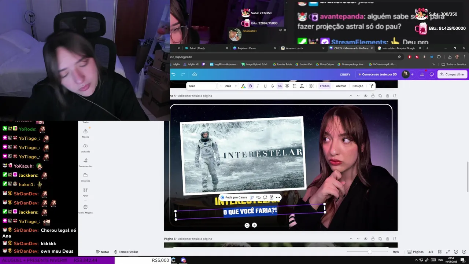The width and height of the screenshot is (469, 264).
Task: Open the 90% zoom level menu
Action: point(396,252)
